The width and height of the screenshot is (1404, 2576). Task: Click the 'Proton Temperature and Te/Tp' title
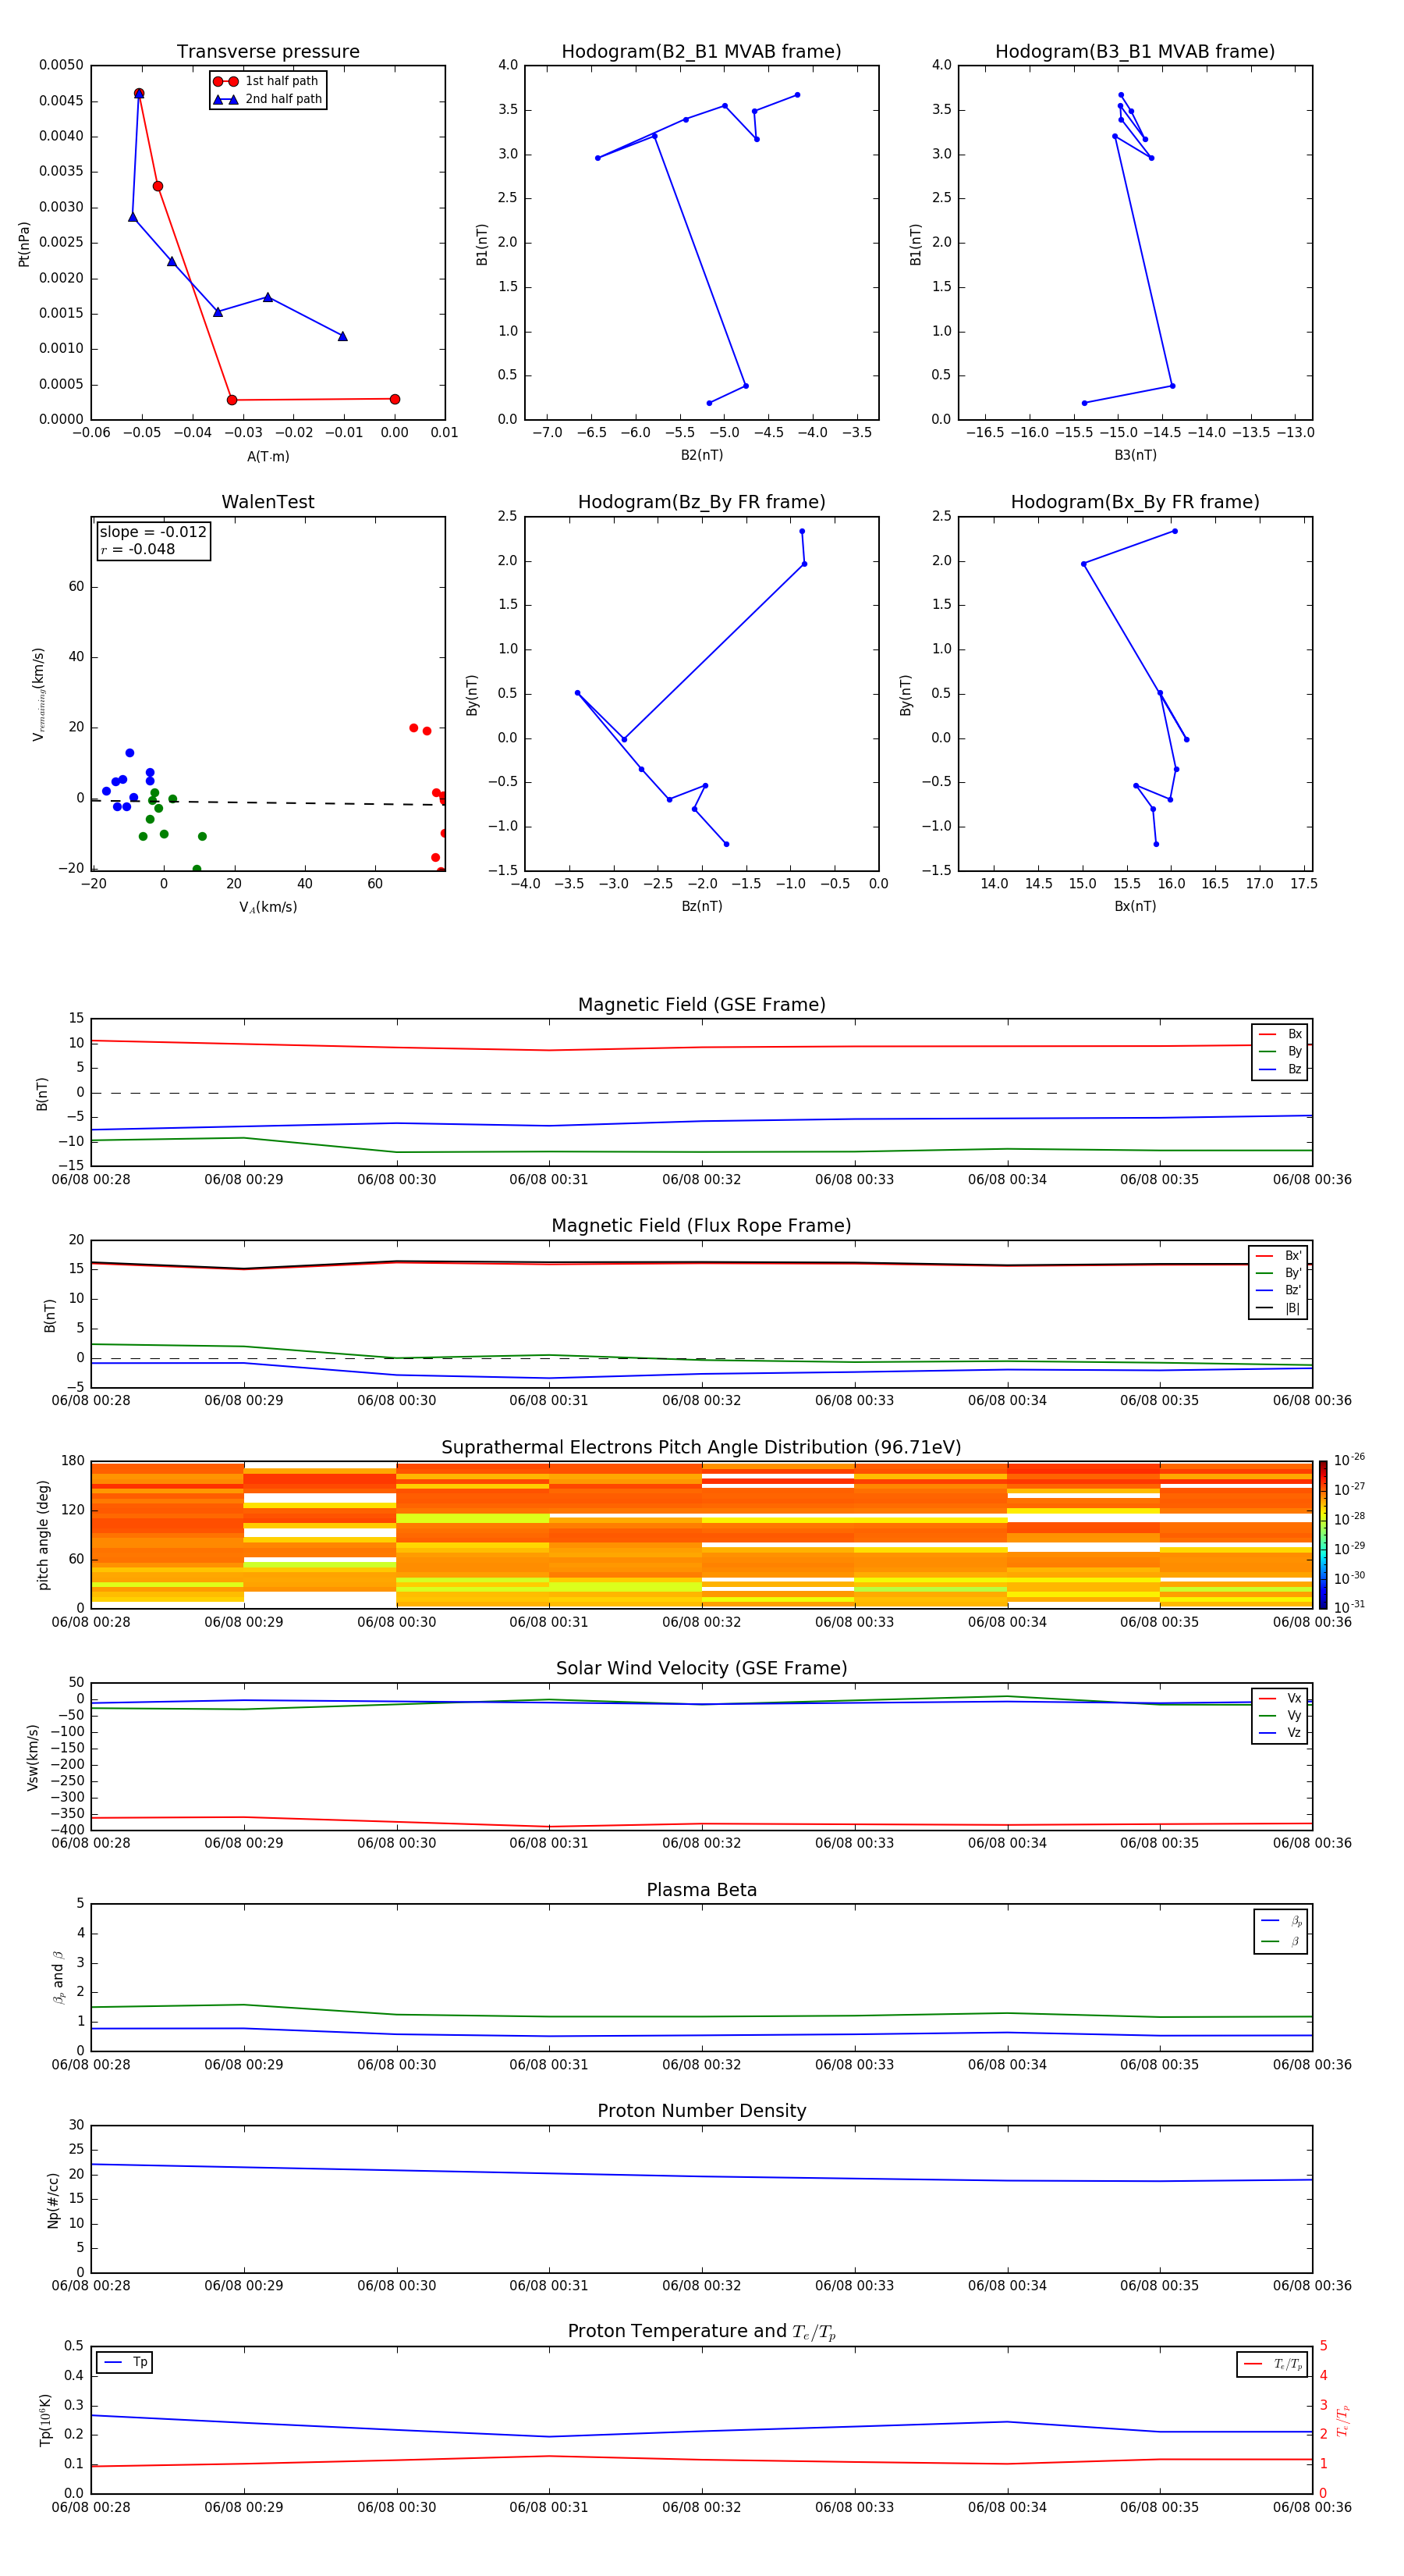701,2332
